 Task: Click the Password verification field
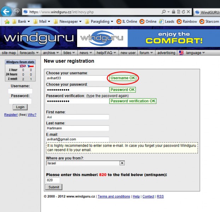click(77, 101)
